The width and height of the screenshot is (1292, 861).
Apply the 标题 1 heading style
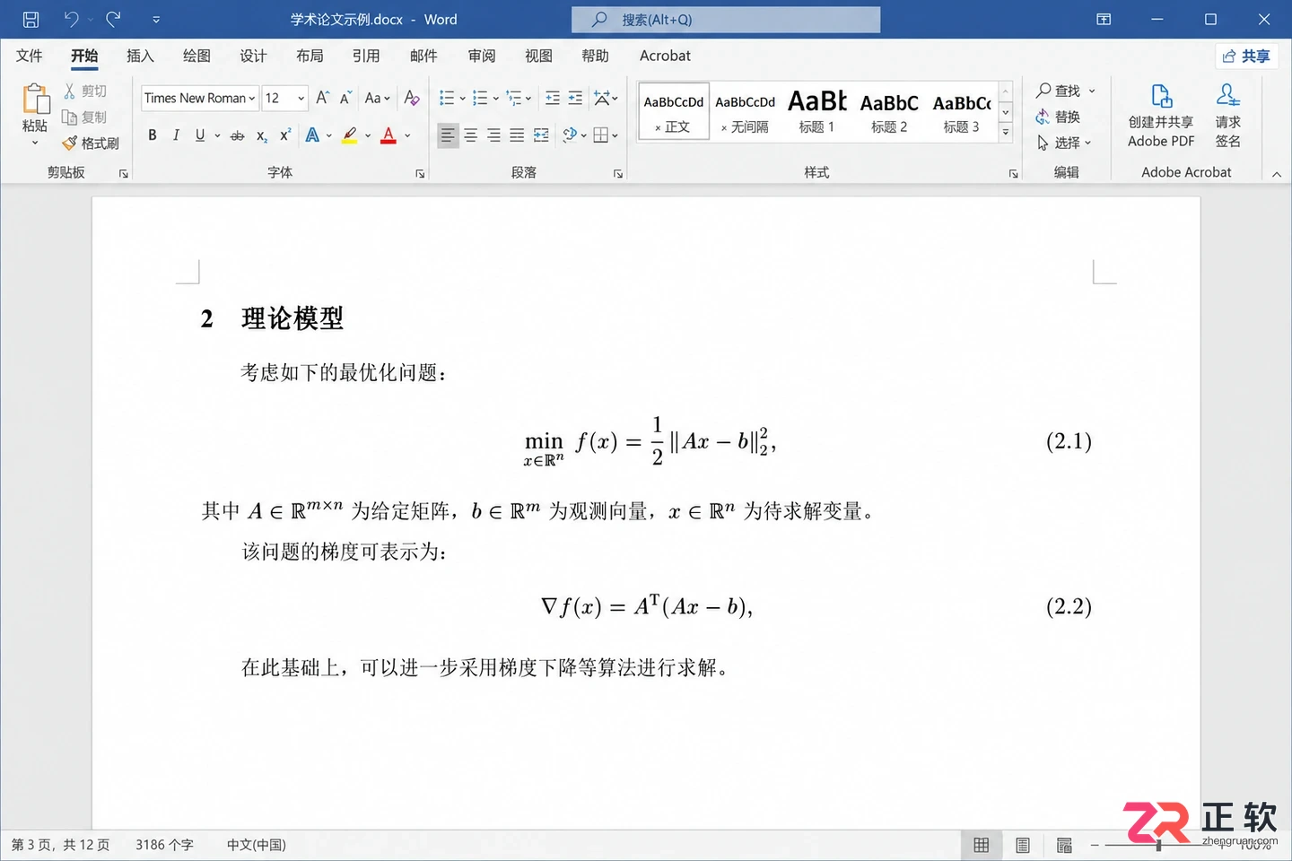click(x=817, y=111)
